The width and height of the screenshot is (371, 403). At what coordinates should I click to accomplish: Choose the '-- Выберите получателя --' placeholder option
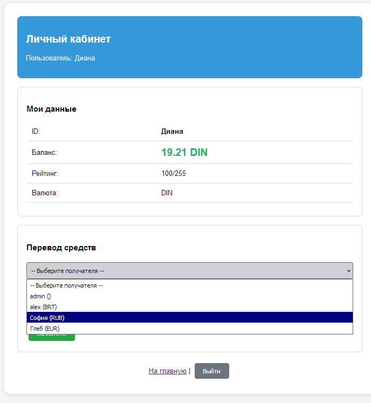[66, 285]
